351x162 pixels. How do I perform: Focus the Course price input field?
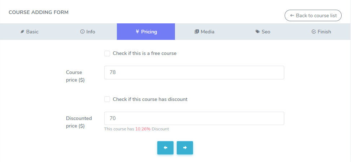point(194,73)
